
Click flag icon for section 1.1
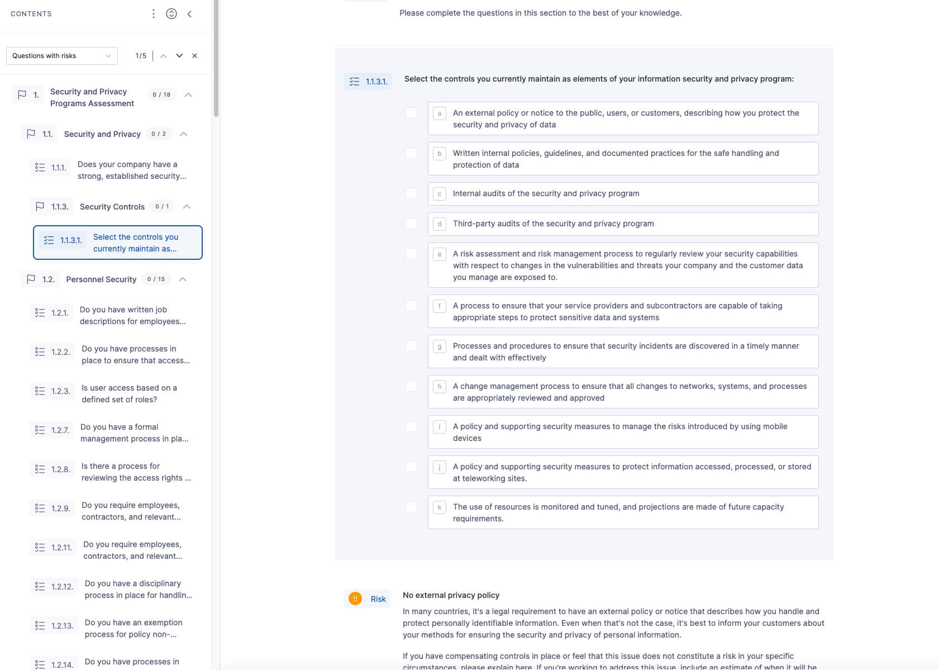click(x=31, y=134)
